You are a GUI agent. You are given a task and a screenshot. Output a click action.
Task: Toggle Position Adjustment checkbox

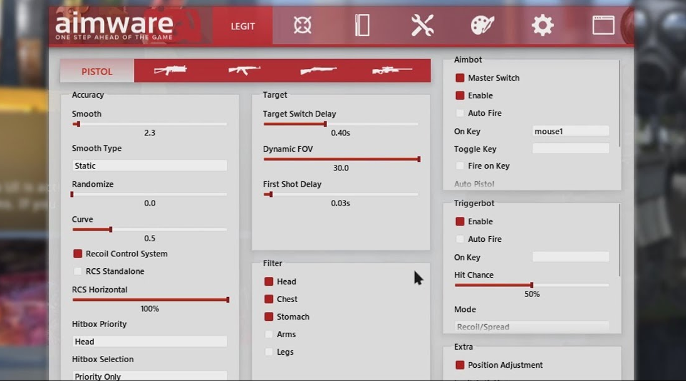460,365
